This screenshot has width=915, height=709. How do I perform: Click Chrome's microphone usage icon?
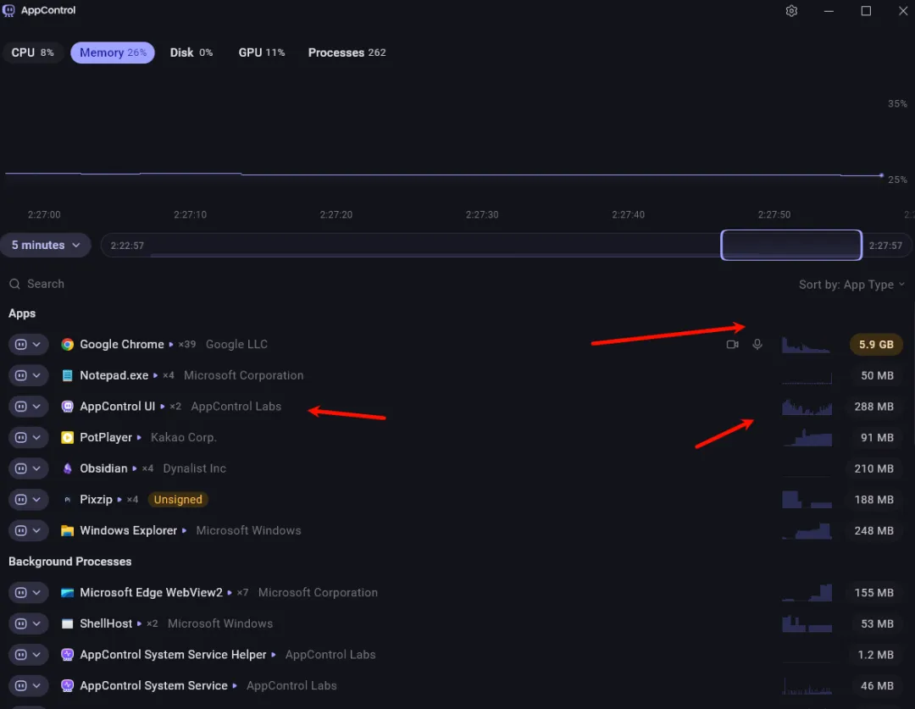(x=757, y=344)
